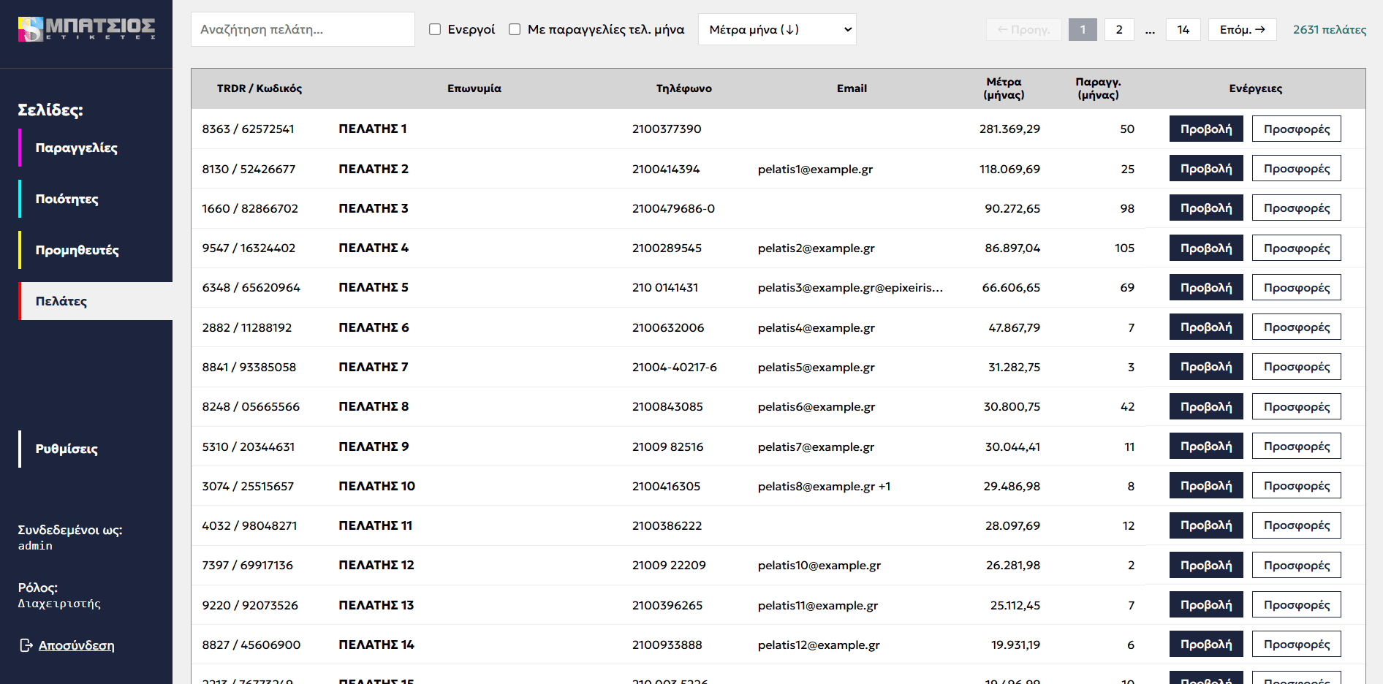1383x684 pixels.
Task: Click the logout icon beside Αποσύνδεση
Action: [26, 645]
